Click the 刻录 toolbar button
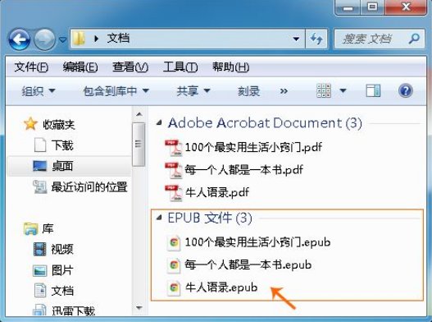This screenshot has height=322, width=432. [x=248, y=91]
